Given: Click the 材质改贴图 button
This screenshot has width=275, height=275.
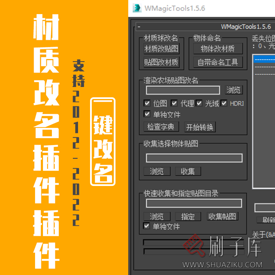Looking at the screenshot, I should tap(162, 48).
